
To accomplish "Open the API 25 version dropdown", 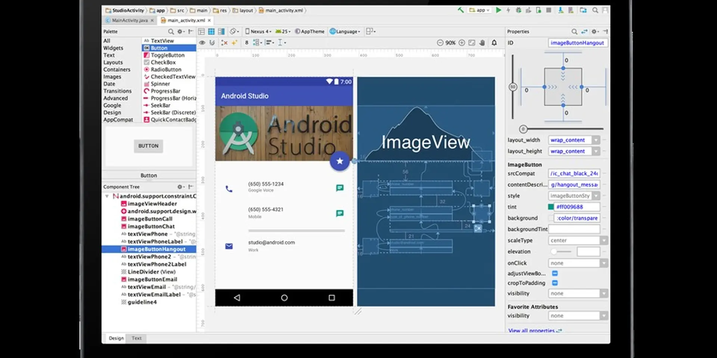I will pyautogui.click(x=283, y=31).
